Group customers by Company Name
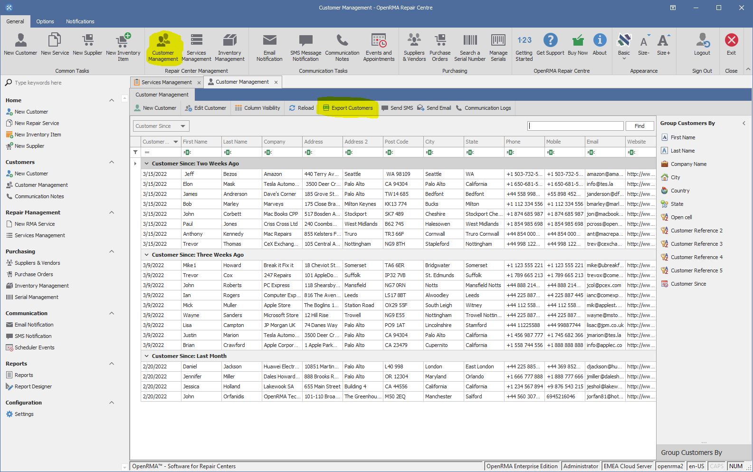 tap(684, 164)
